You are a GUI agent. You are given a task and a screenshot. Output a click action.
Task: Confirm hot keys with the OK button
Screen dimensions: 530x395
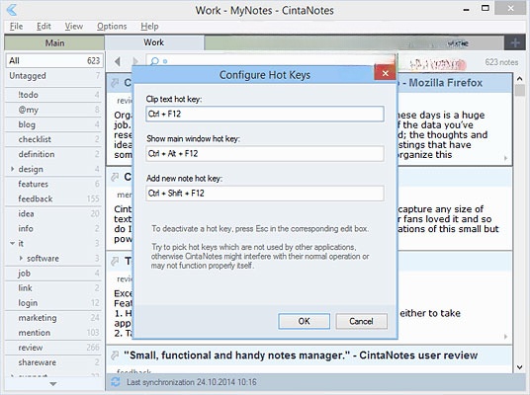click(304, 321)
